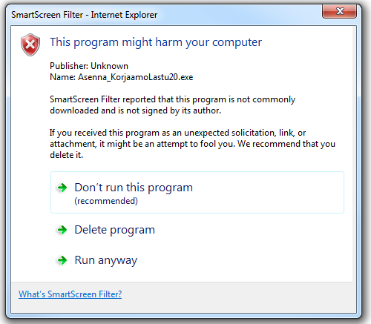Select the Delete program option
The height and width of the screenshot is (324, 371).
click(115, 230)
